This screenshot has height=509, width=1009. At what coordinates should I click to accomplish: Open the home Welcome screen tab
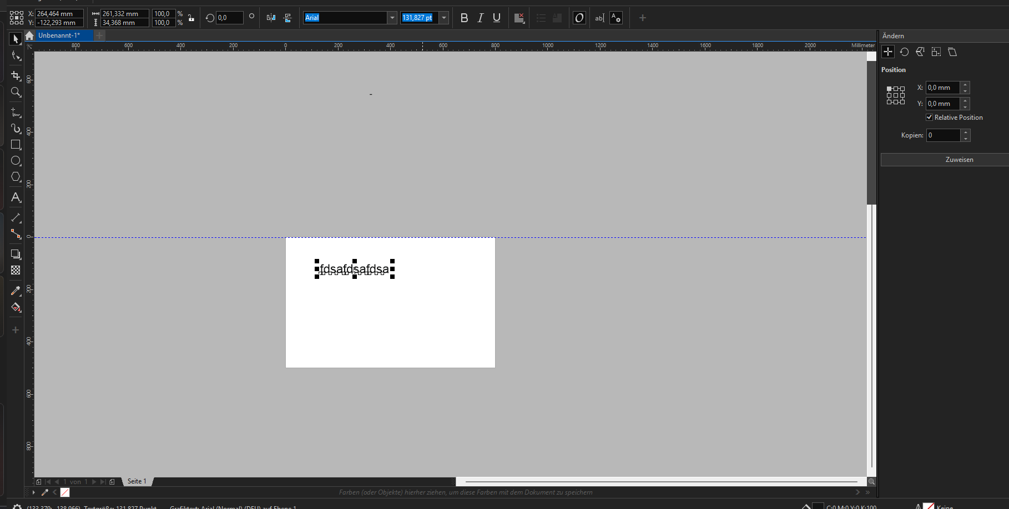(x=29, y=35)
